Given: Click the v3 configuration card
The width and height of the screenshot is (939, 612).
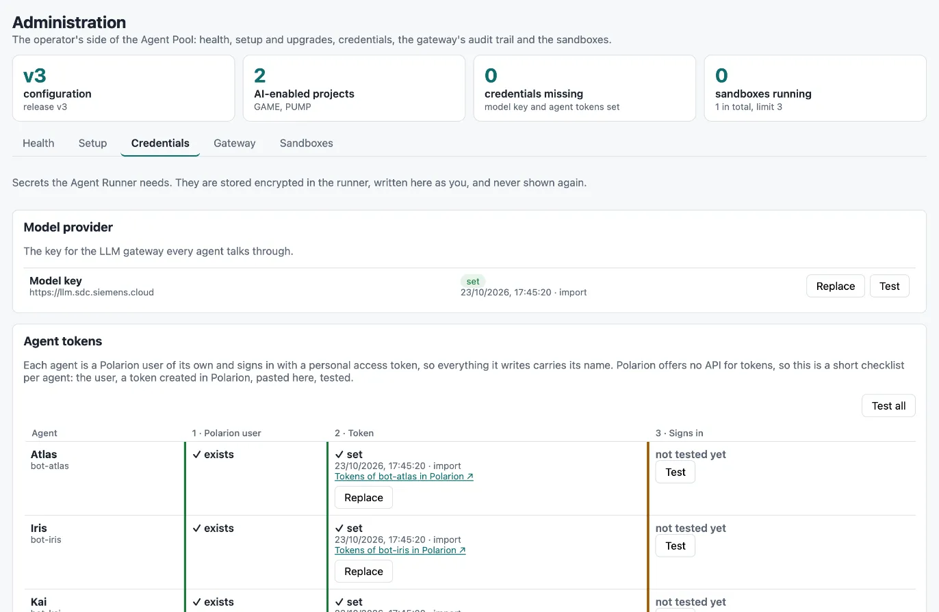Looking at the screenshot, I should 124,88.
